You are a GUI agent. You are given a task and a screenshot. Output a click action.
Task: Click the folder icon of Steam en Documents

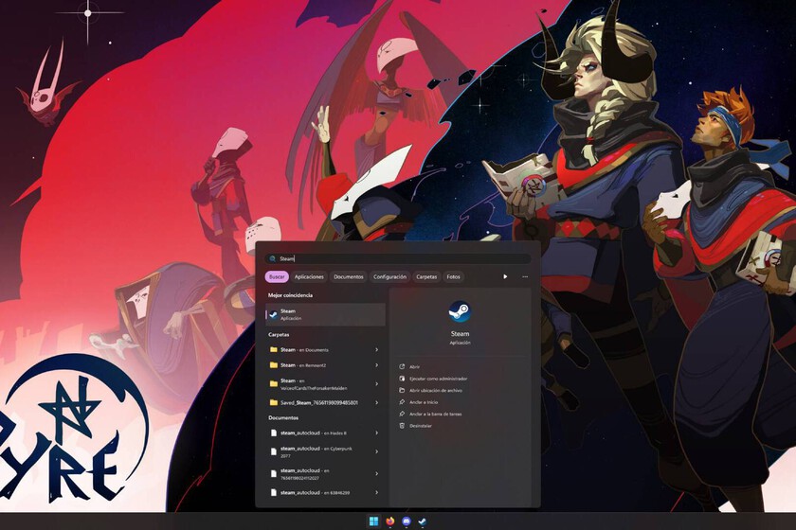click(x=274, y=350)
